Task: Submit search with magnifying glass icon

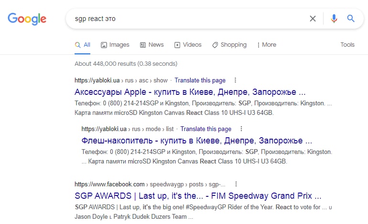Action: [351, 18]
